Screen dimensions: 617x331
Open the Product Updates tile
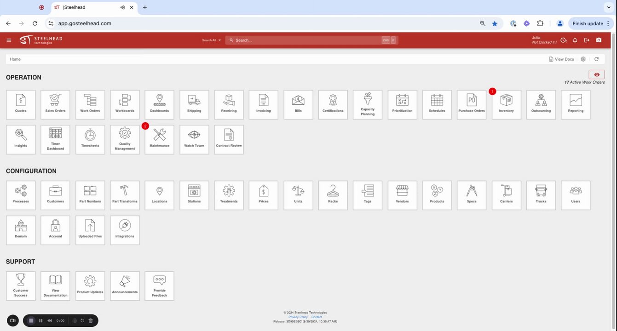pyautogui.click(x=90, y=286)
